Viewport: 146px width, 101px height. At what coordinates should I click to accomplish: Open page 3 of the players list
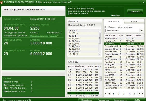pos(124,94)
